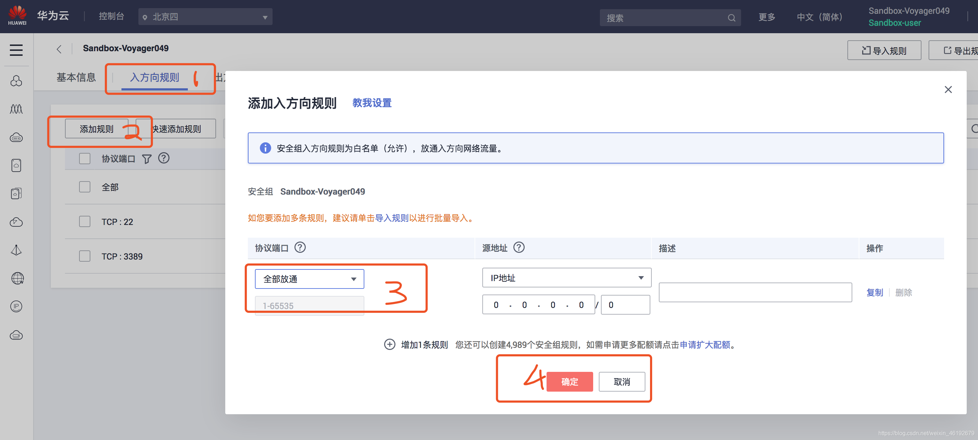This screenshot has height=440, width=978.
Task: Open the 全部放通 protocol dropdown
Action: [309, 279]
